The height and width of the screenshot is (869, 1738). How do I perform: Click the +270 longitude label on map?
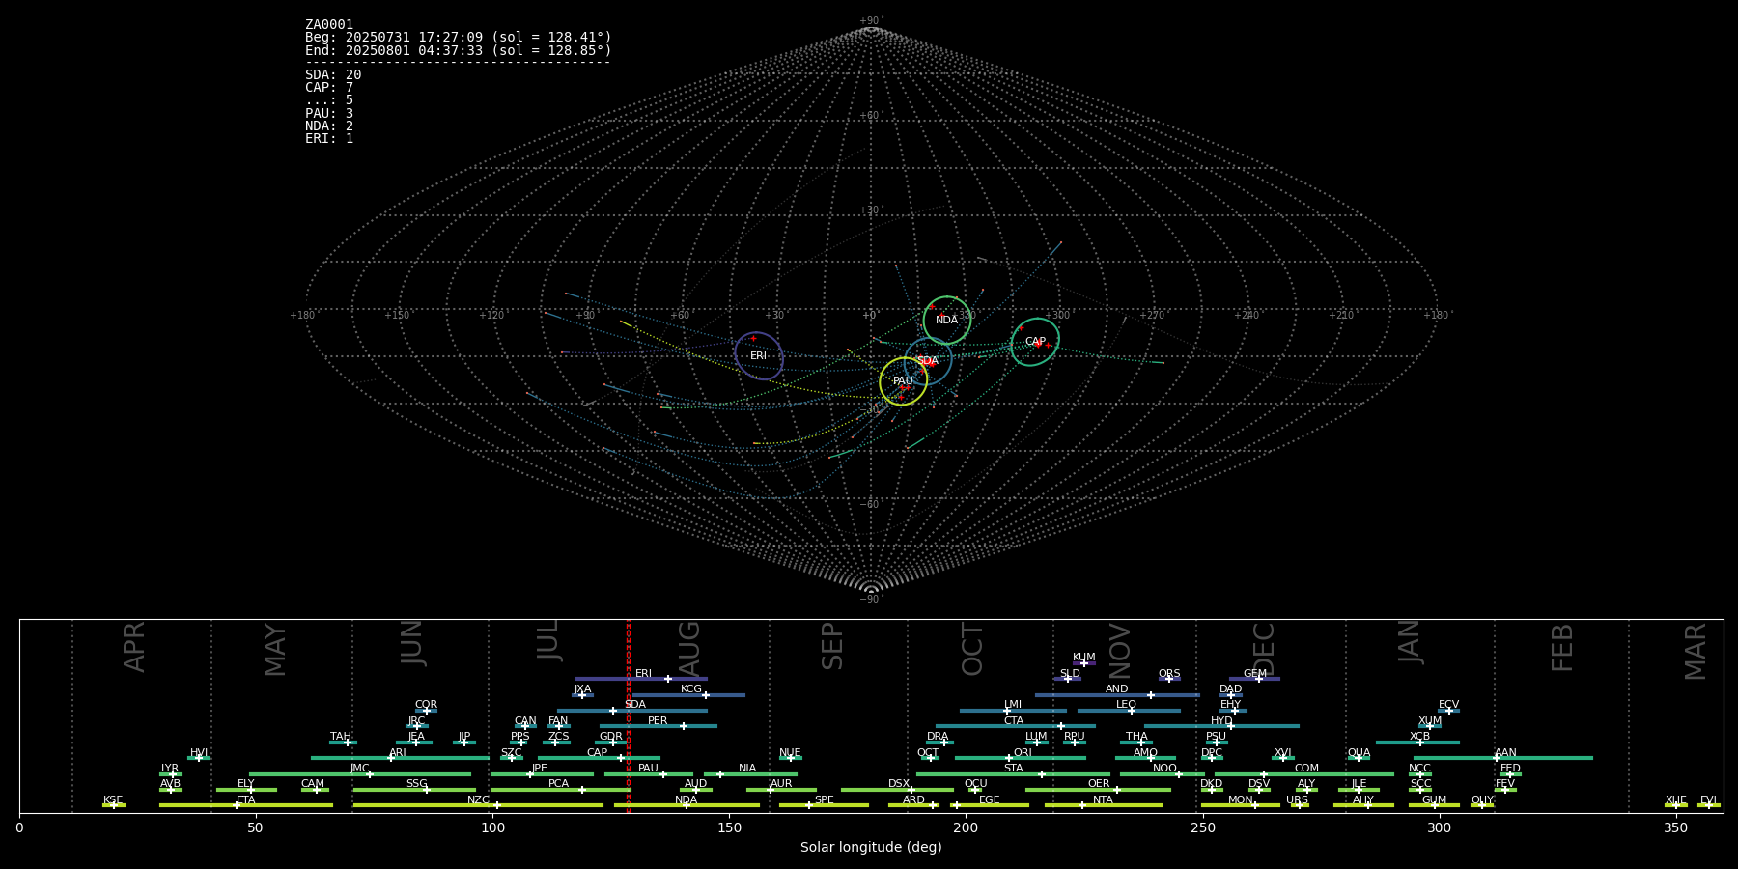click(x=1152, y=316)
